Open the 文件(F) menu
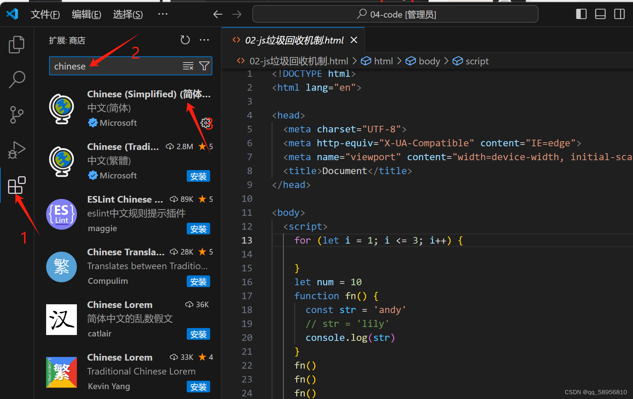 [45, 14]
